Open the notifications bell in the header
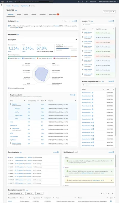The image size is (119, 203). pos(83,1)
